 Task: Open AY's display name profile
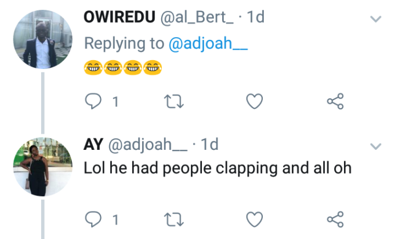coord(93,144)
